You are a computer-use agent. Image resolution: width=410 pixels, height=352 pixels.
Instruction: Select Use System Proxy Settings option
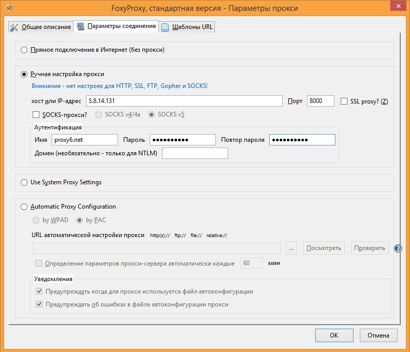(x=24, y=182)
